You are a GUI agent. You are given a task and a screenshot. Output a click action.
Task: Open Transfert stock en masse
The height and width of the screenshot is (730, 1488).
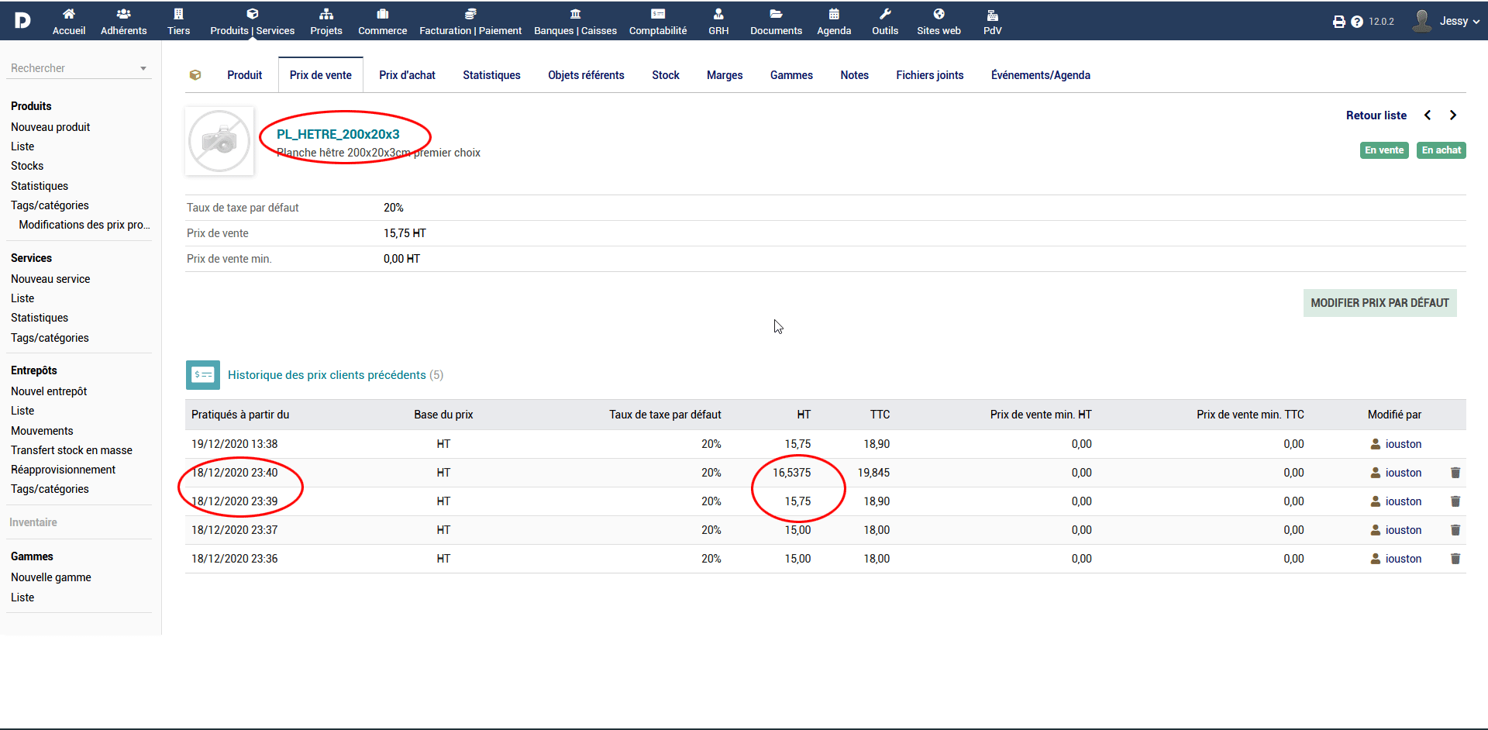point(71,450)
